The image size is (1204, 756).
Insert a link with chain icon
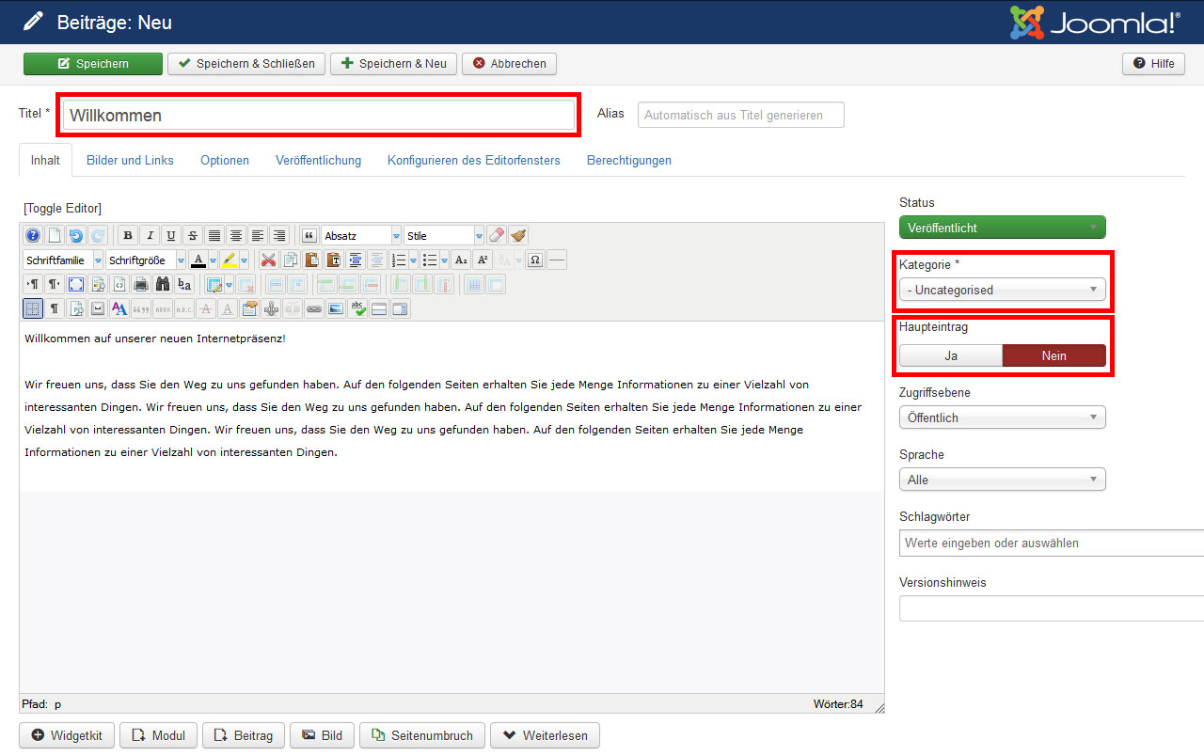[314, 308]
